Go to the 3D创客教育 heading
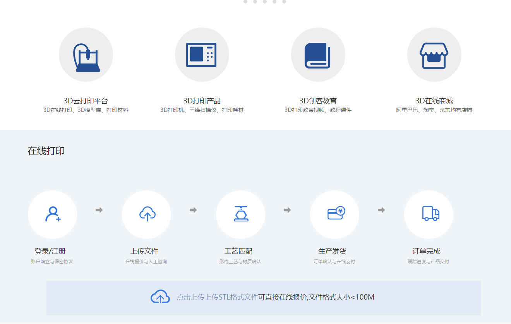The width and height of the screenshot is (511, 324). click(318, 101)
